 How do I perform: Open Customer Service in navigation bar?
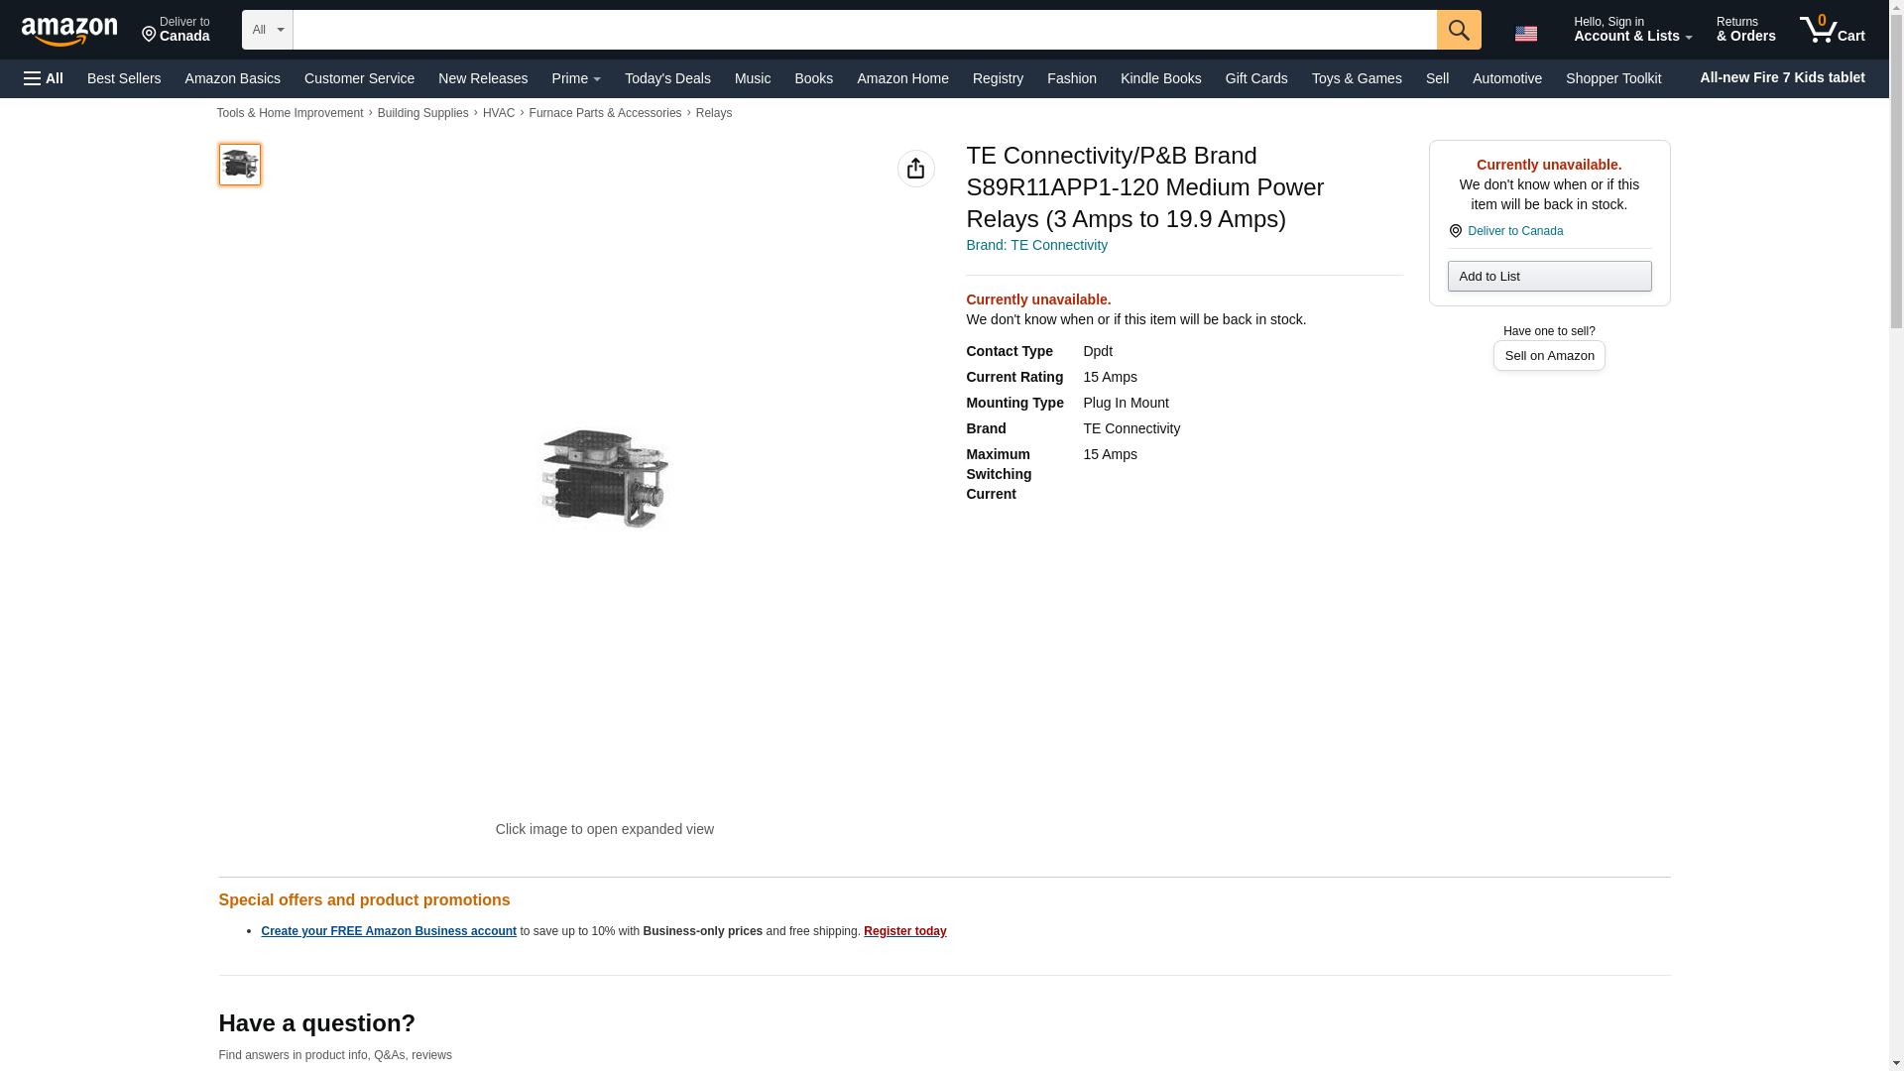click(x=359, y=78)
